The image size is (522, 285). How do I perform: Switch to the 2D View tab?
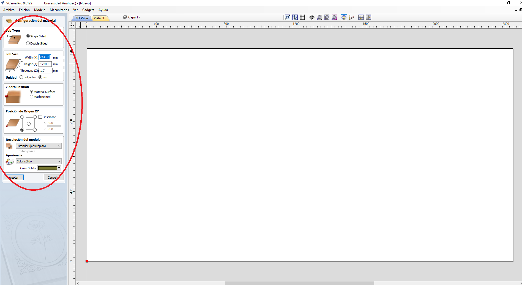[82, 18]
